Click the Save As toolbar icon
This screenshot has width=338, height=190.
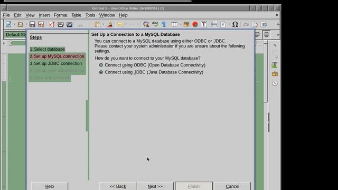(41, 24)
